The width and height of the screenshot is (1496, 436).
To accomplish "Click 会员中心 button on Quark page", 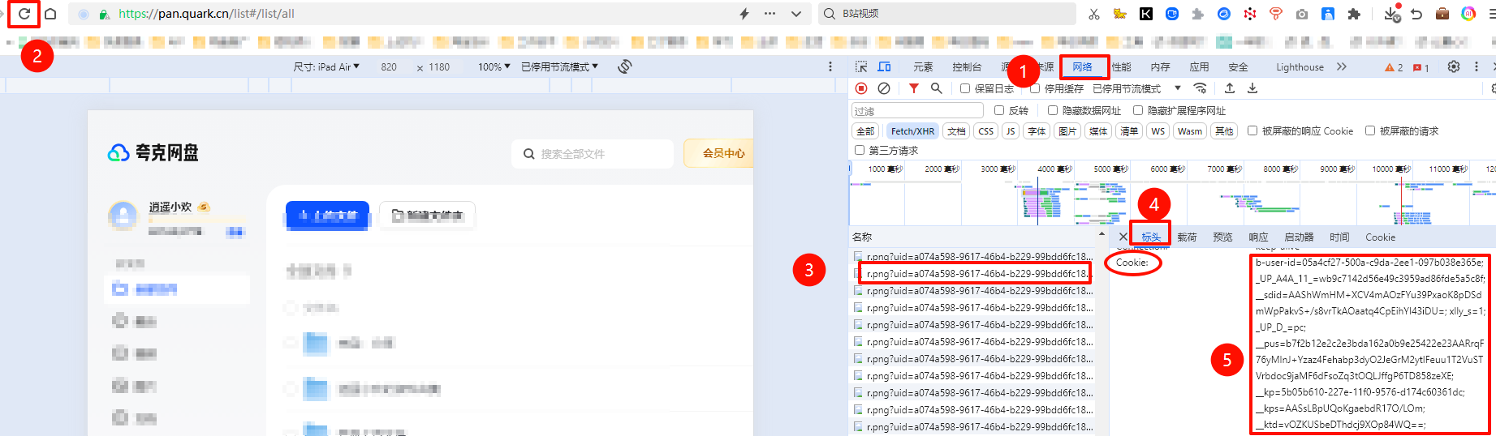I will (x=718, y=153).
